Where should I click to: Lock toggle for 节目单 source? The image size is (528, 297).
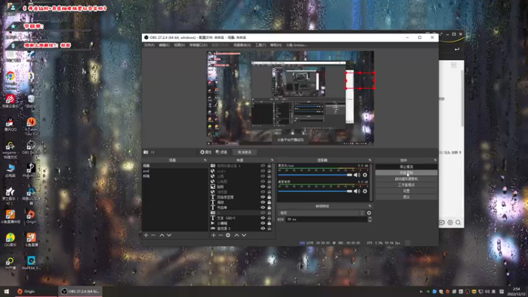point(269,207)
